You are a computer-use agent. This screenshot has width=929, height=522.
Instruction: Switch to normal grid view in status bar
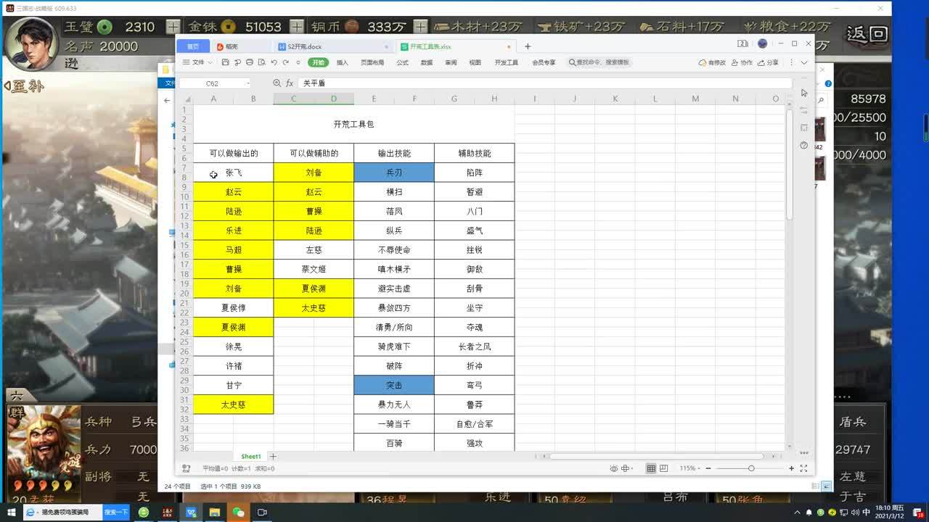[651, 468]
